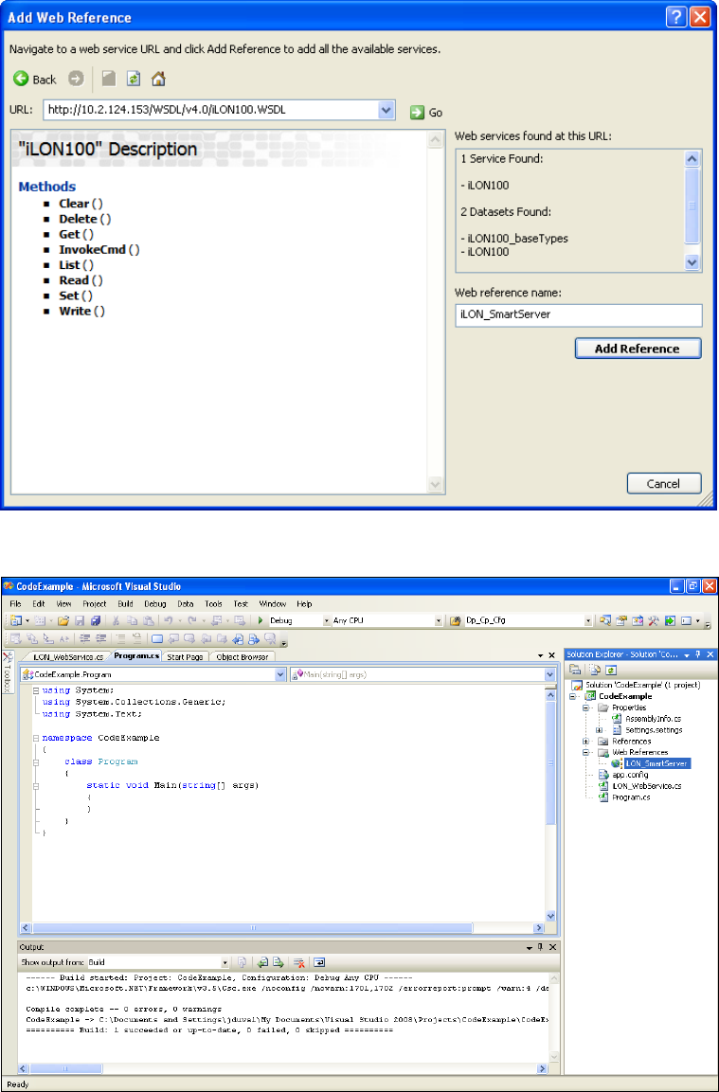719x1092 pixels.
Task: Select app.config in Solution Explorer
Action: click(x=631, y=775)
